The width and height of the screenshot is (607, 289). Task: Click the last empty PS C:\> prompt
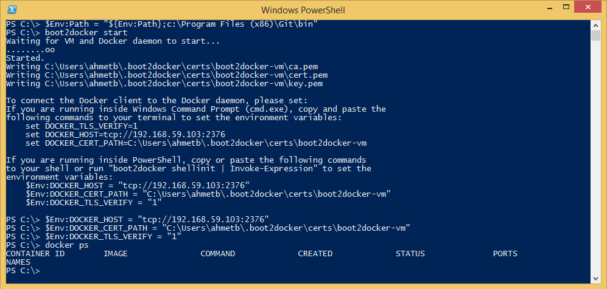click(x=23, y=271)
